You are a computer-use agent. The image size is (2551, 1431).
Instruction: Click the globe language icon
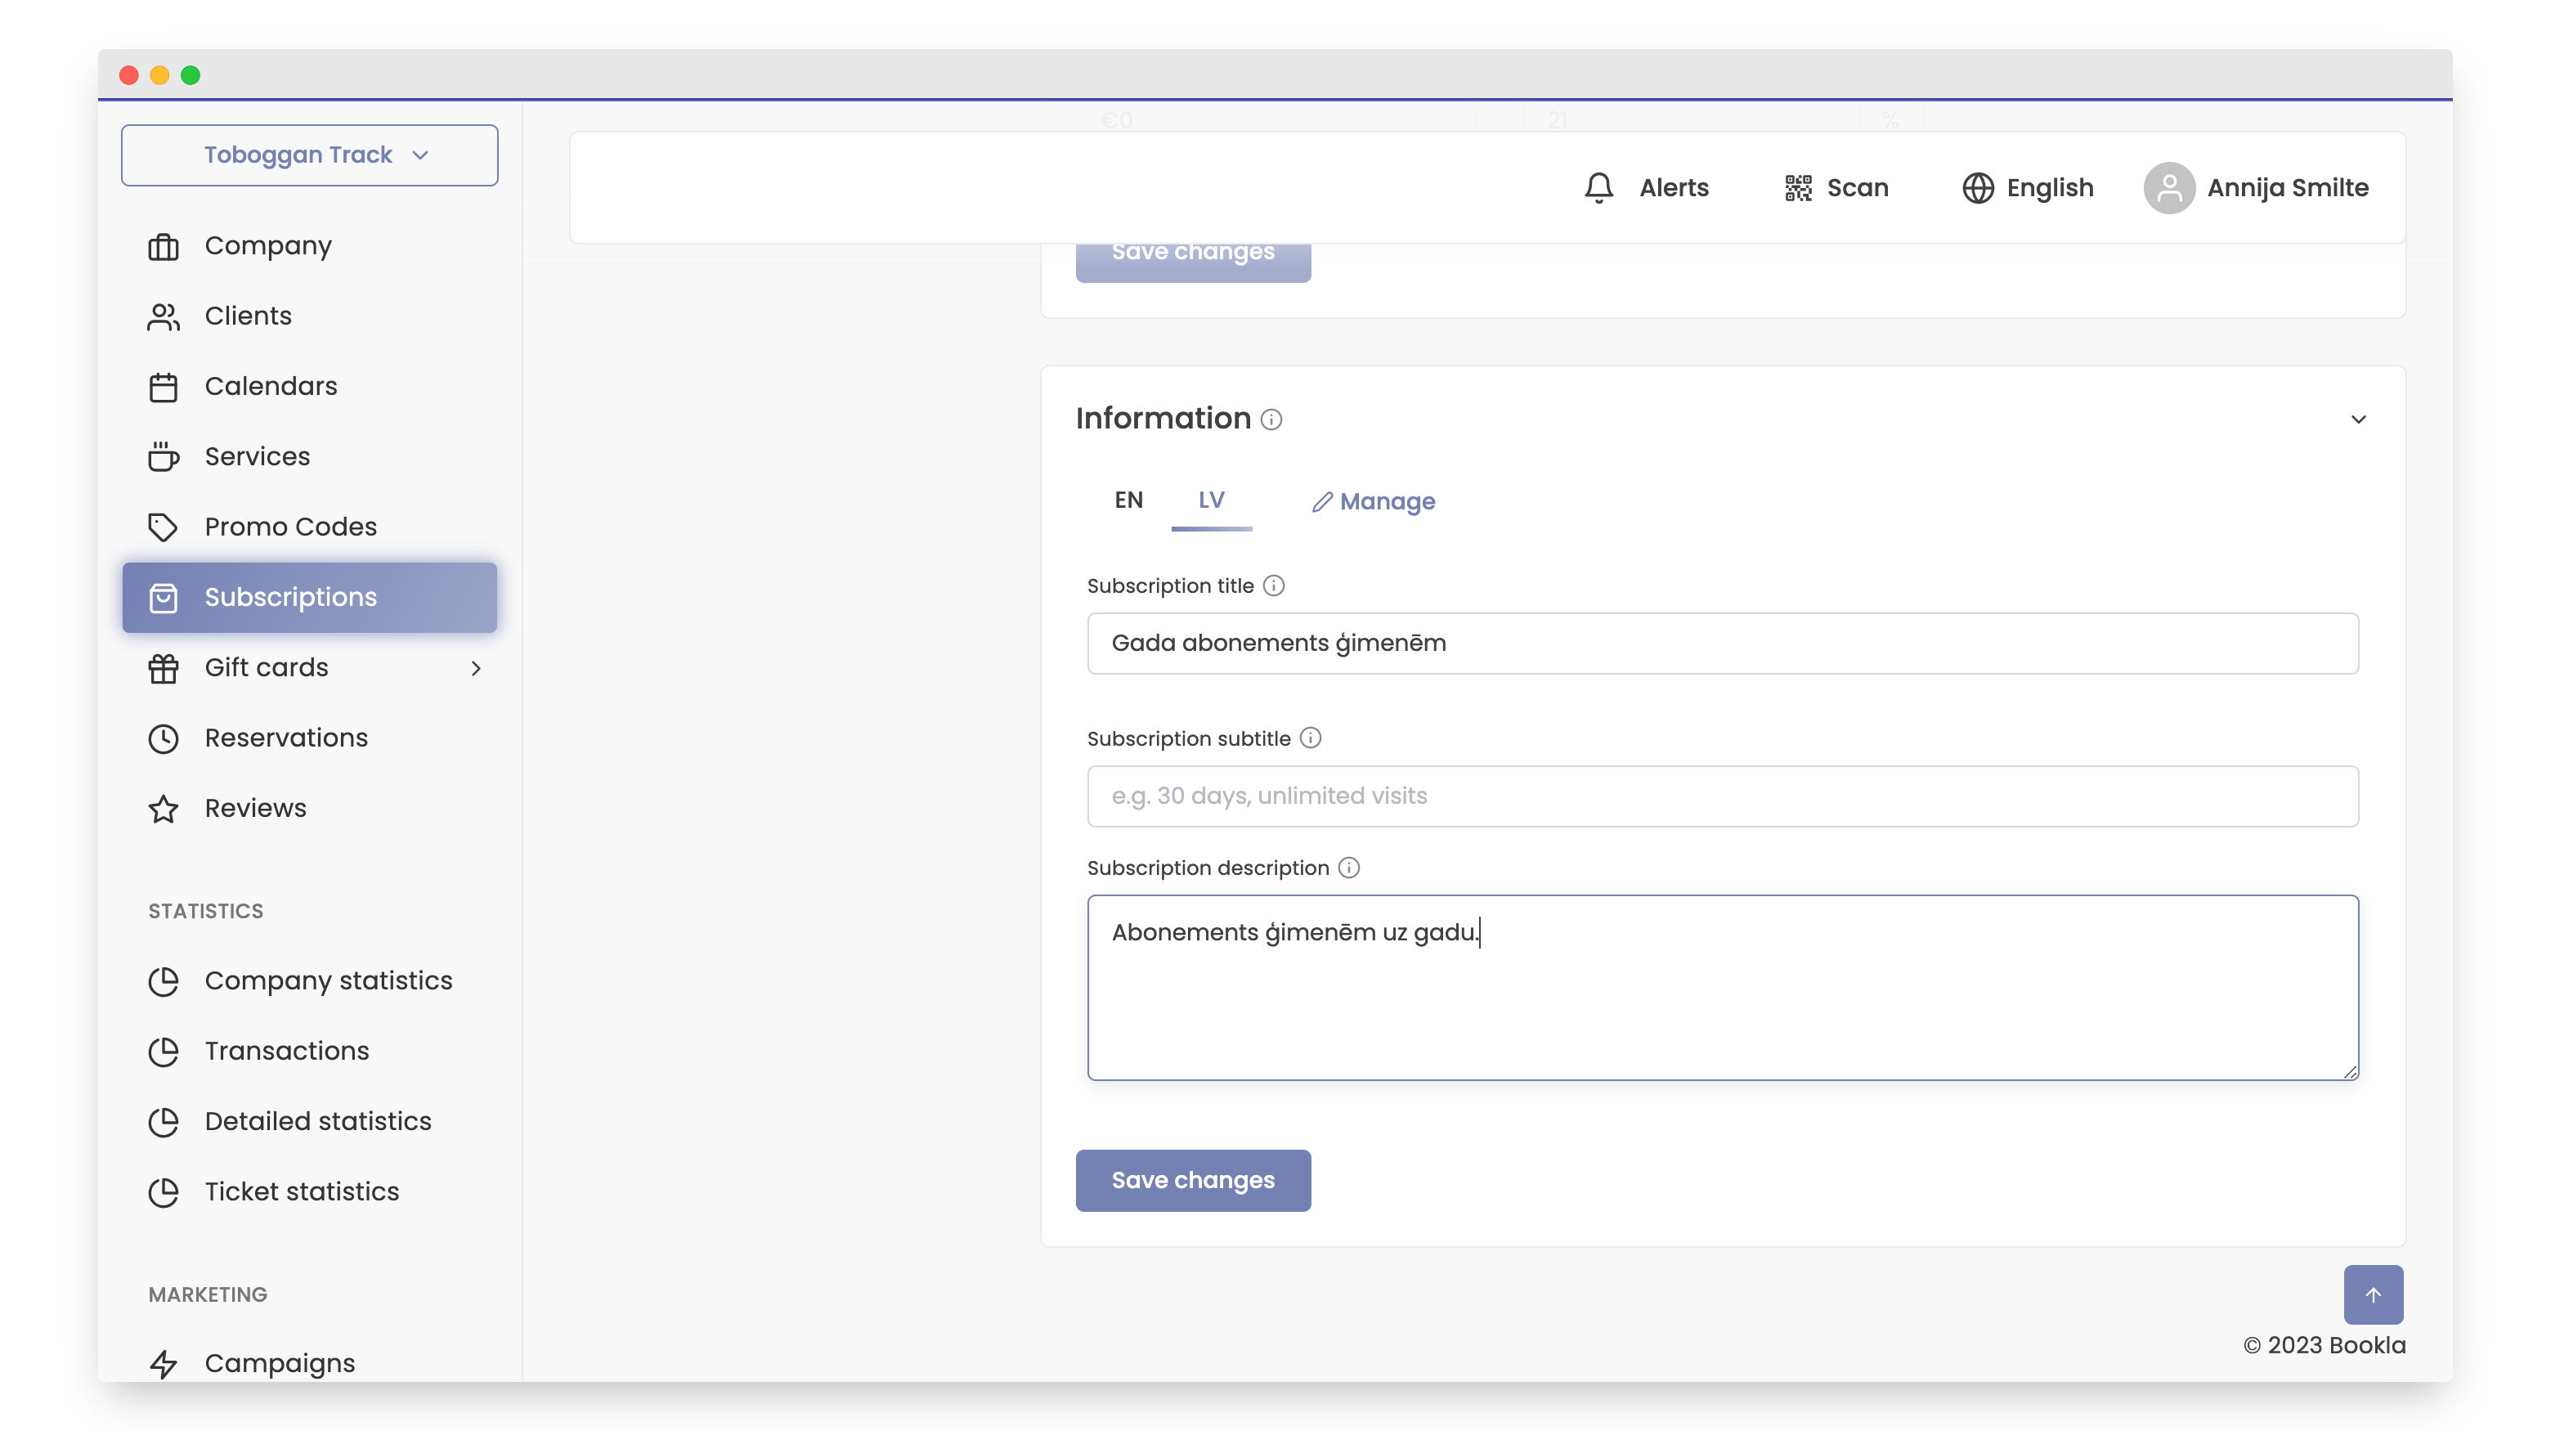click(1978, 187)
